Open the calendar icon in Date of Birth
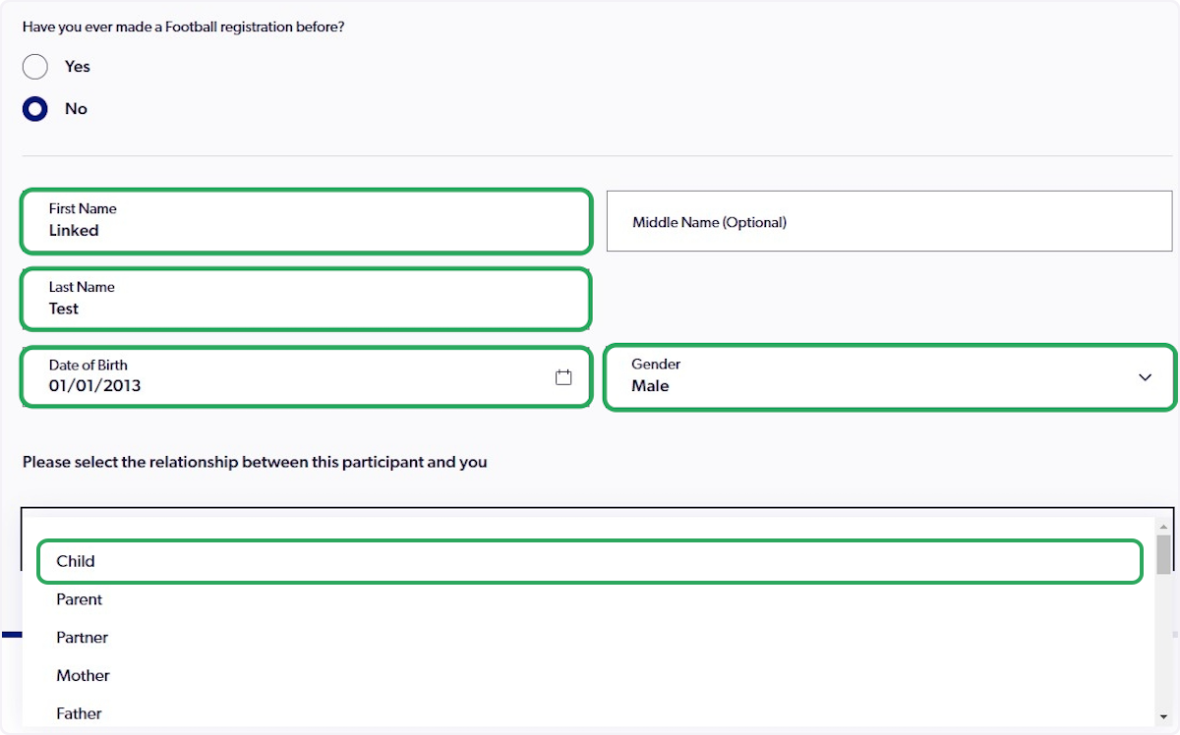 [562, 376]
